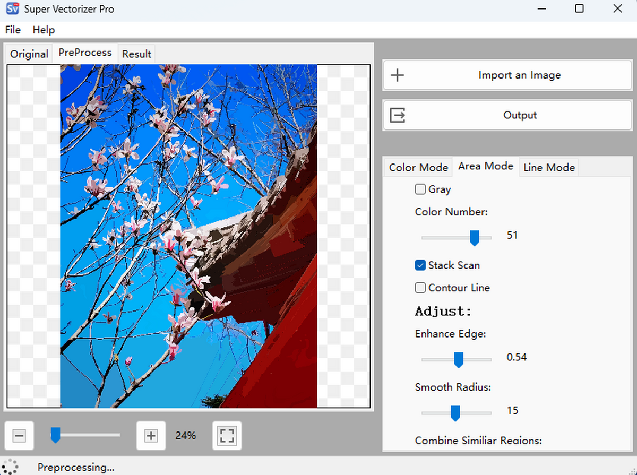
Task: Click the plus icon on Import an Image
Action: tap(397, 75)
